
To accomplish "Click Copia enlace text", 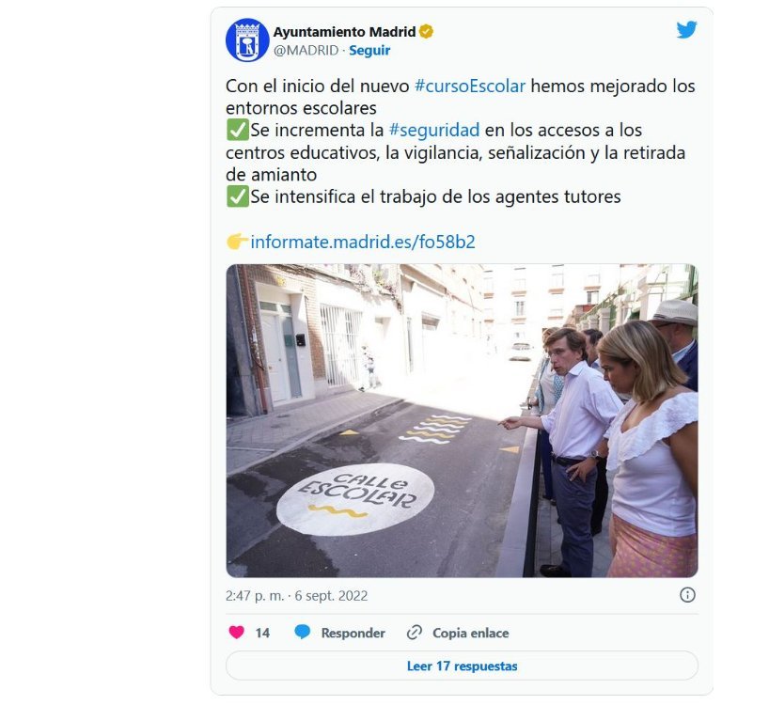I will 471,633.
